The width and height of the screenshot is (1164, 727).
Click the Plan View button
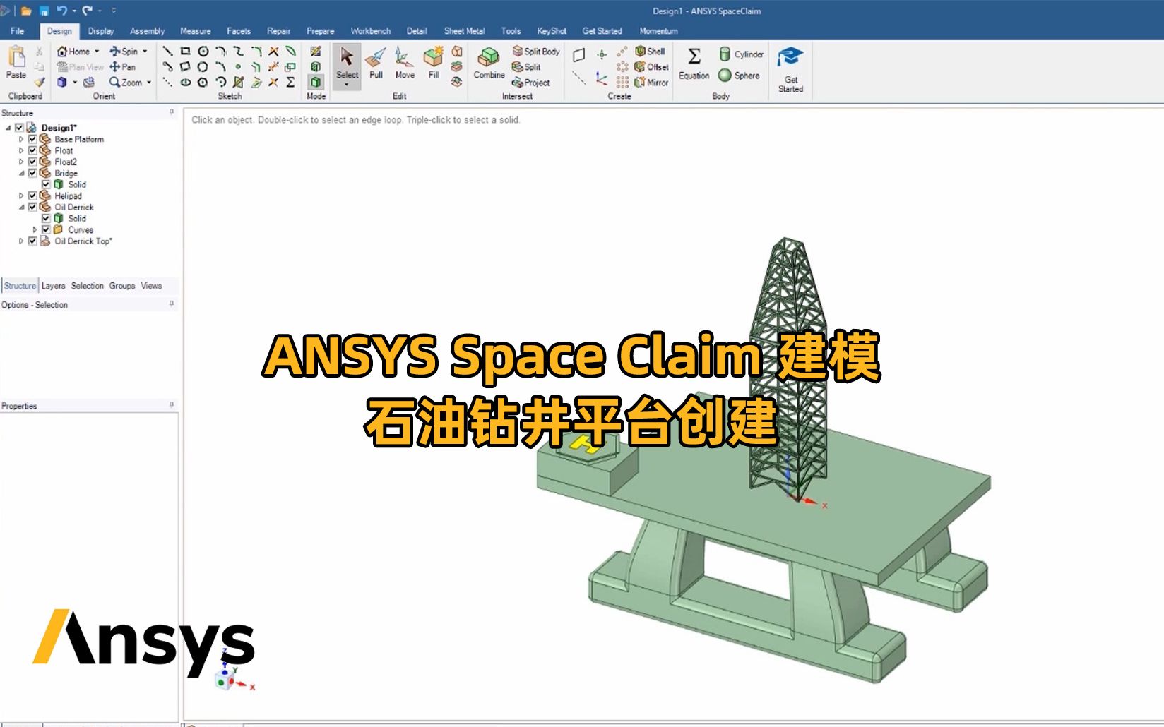click(x=80, y=67)
